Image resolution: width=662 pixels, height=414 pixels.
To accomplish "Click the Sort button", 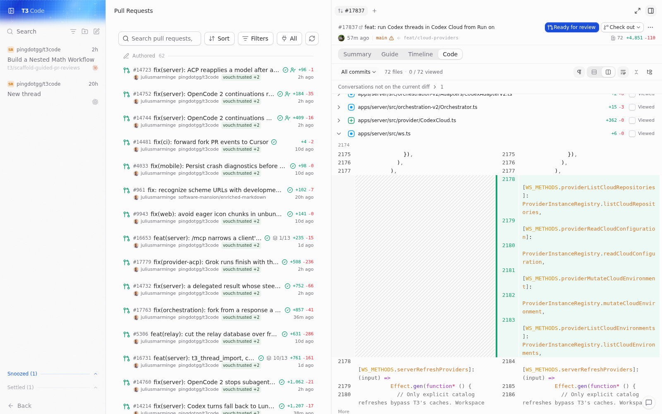I will coord(220,39).
